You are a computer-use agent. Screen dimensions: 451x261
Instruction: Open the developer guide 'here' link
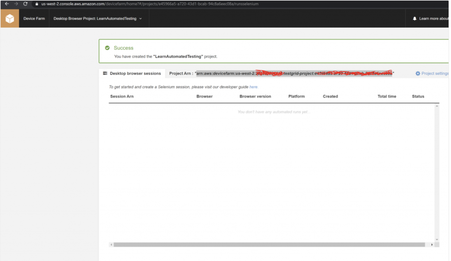(x=254, y=87)
